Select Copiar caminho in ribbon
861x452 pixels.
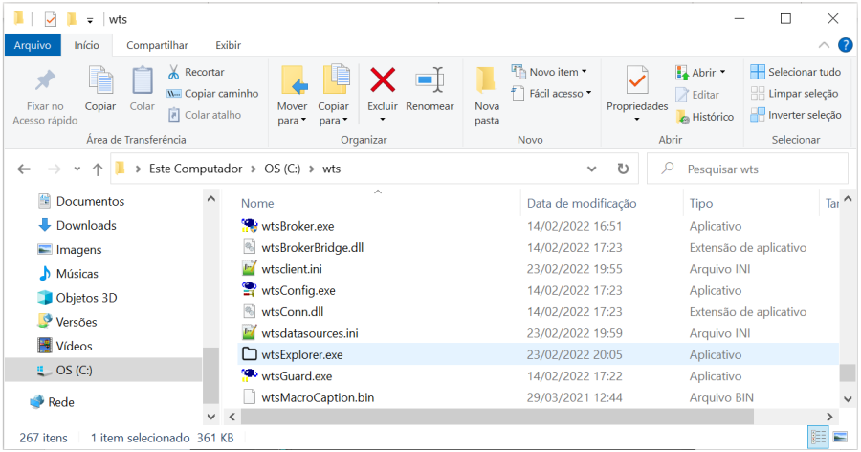point(213,94)
